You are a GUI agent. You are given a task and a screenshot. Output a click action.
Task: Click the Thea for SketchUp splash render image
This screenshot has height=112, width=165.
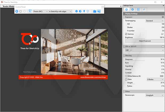[74, 52]
